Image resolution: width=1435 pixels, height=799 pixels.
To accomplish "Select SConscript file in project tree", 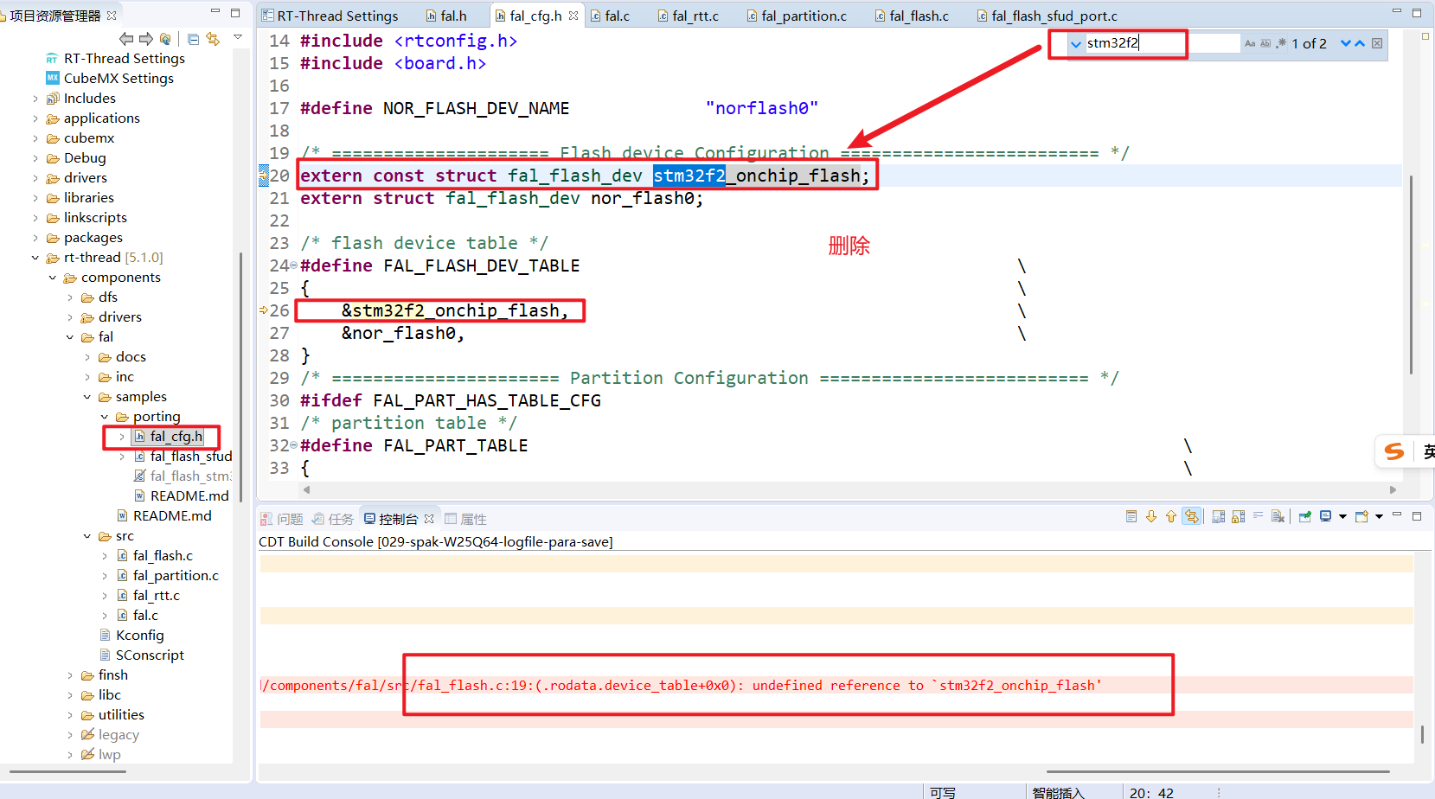I will [x=150, y=655].
